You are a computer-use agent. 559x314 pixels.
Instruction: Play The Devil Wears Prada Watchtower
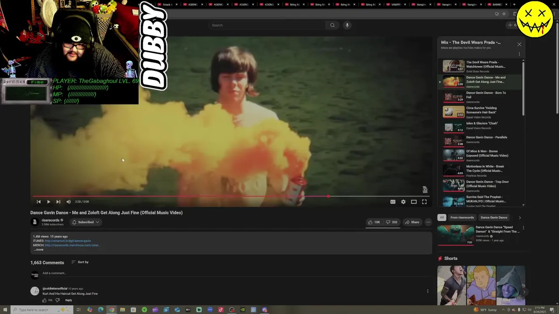[480, 66]
